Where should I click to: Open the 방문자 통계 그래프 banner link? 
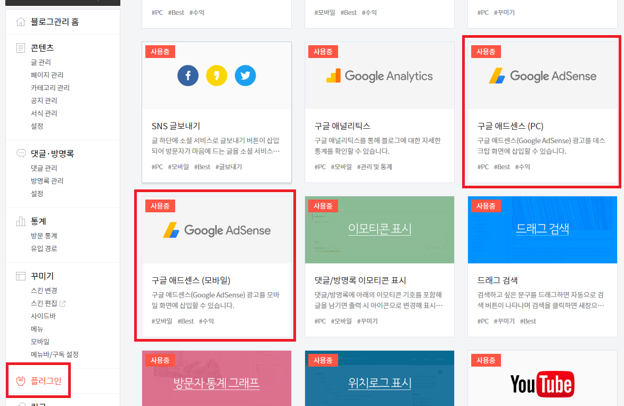click(217, 383)
